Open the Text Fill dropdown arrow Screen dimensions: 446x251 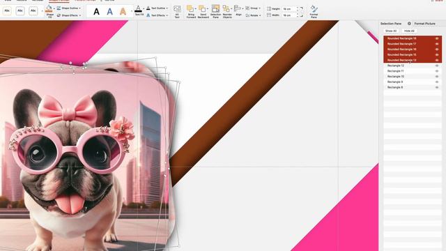(x=143, y=9)
